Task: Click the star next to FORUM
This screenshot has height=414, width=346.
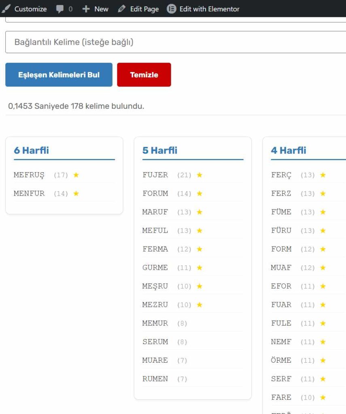Action: pyautogui.click(x=200, y=194)
